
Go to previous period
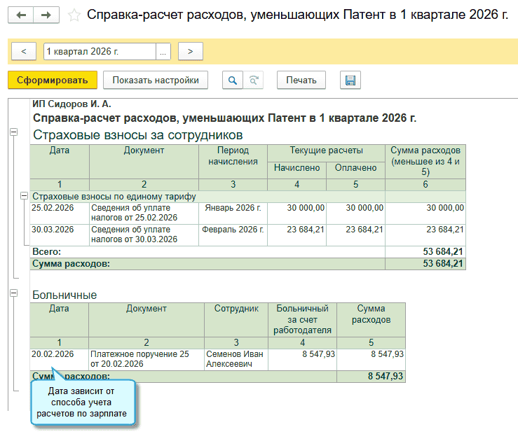tap(24, 51)
